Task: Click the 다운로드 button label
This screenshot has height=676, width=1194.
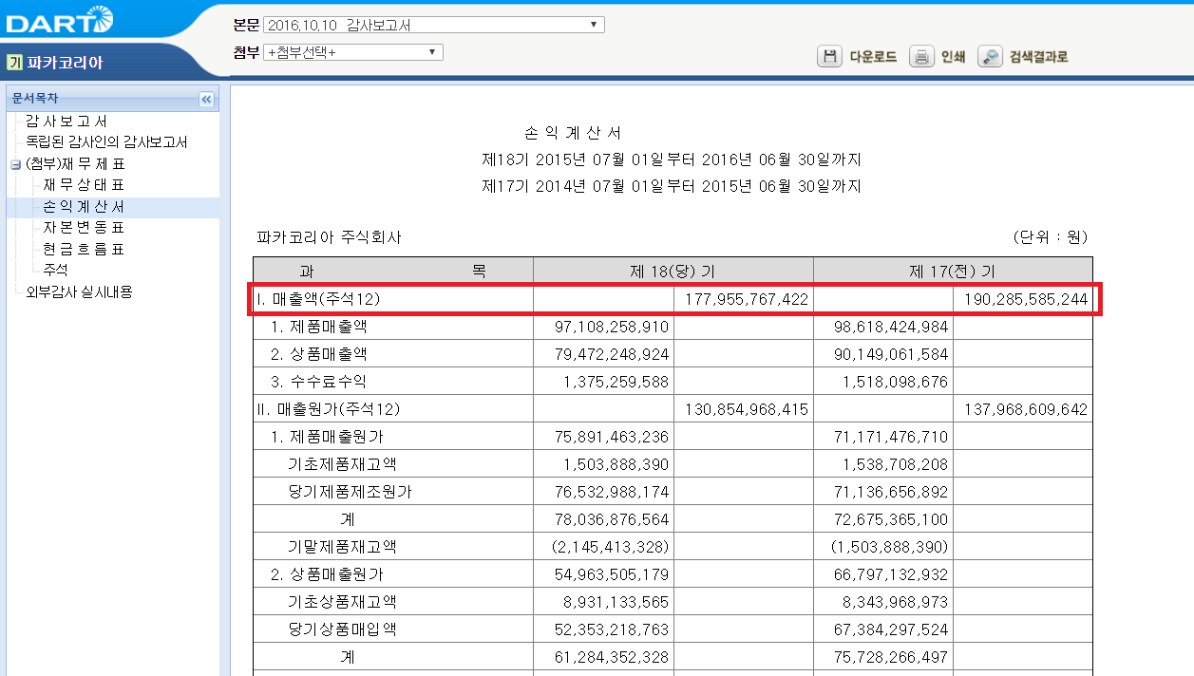Action: pyautogui.click(x=873, y=57)
